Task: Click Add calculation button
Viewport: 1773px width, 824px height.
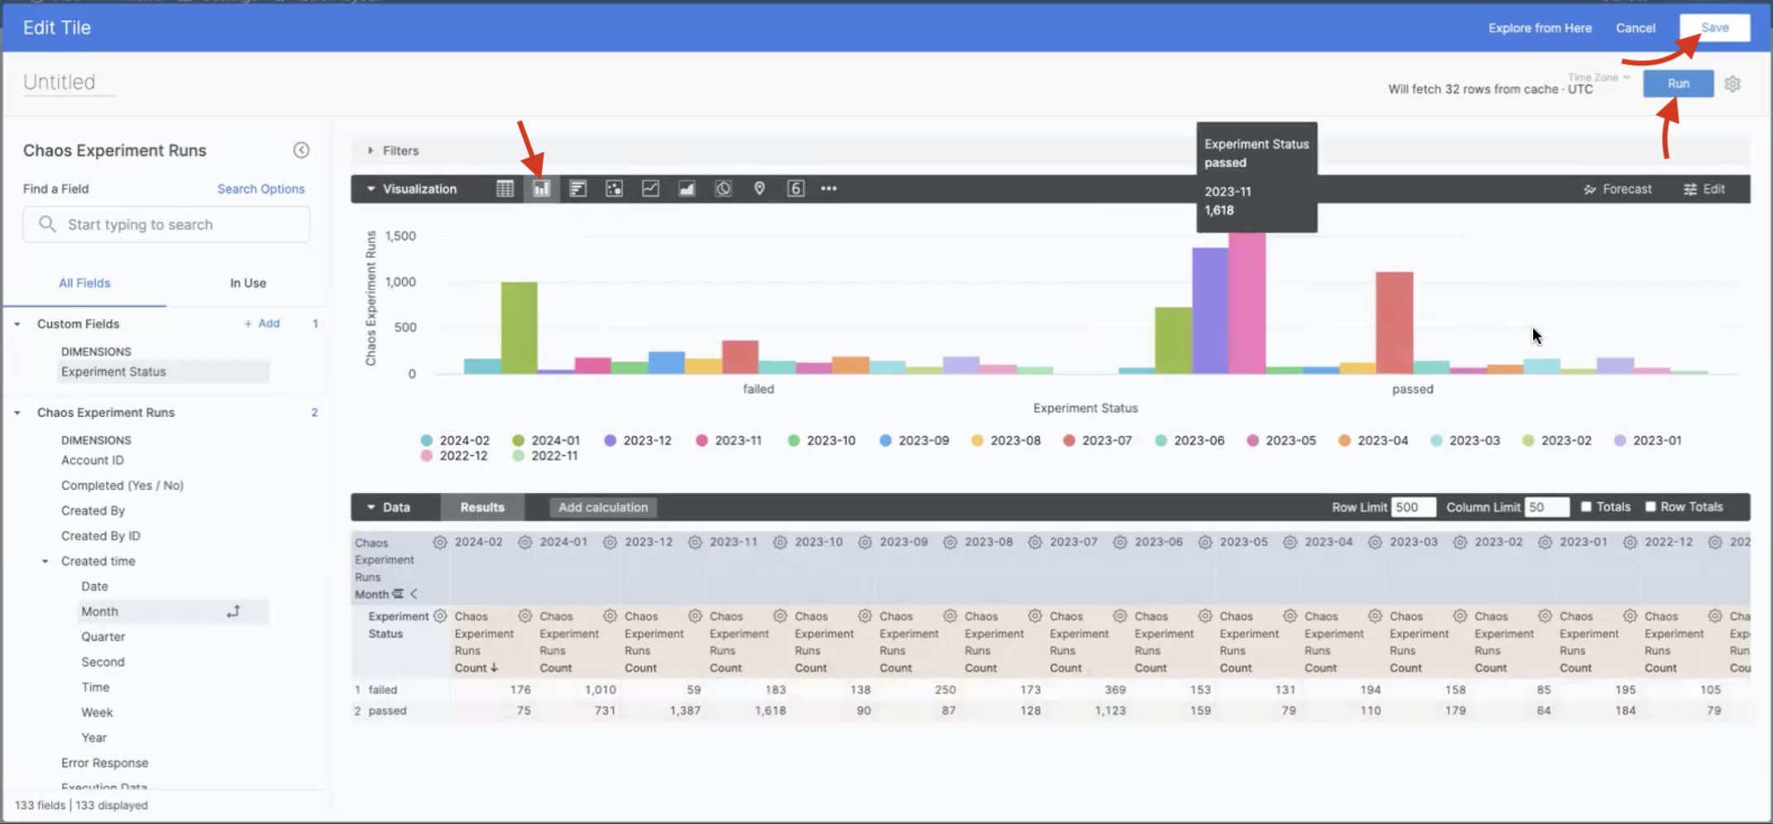Action: pos(602,507)
